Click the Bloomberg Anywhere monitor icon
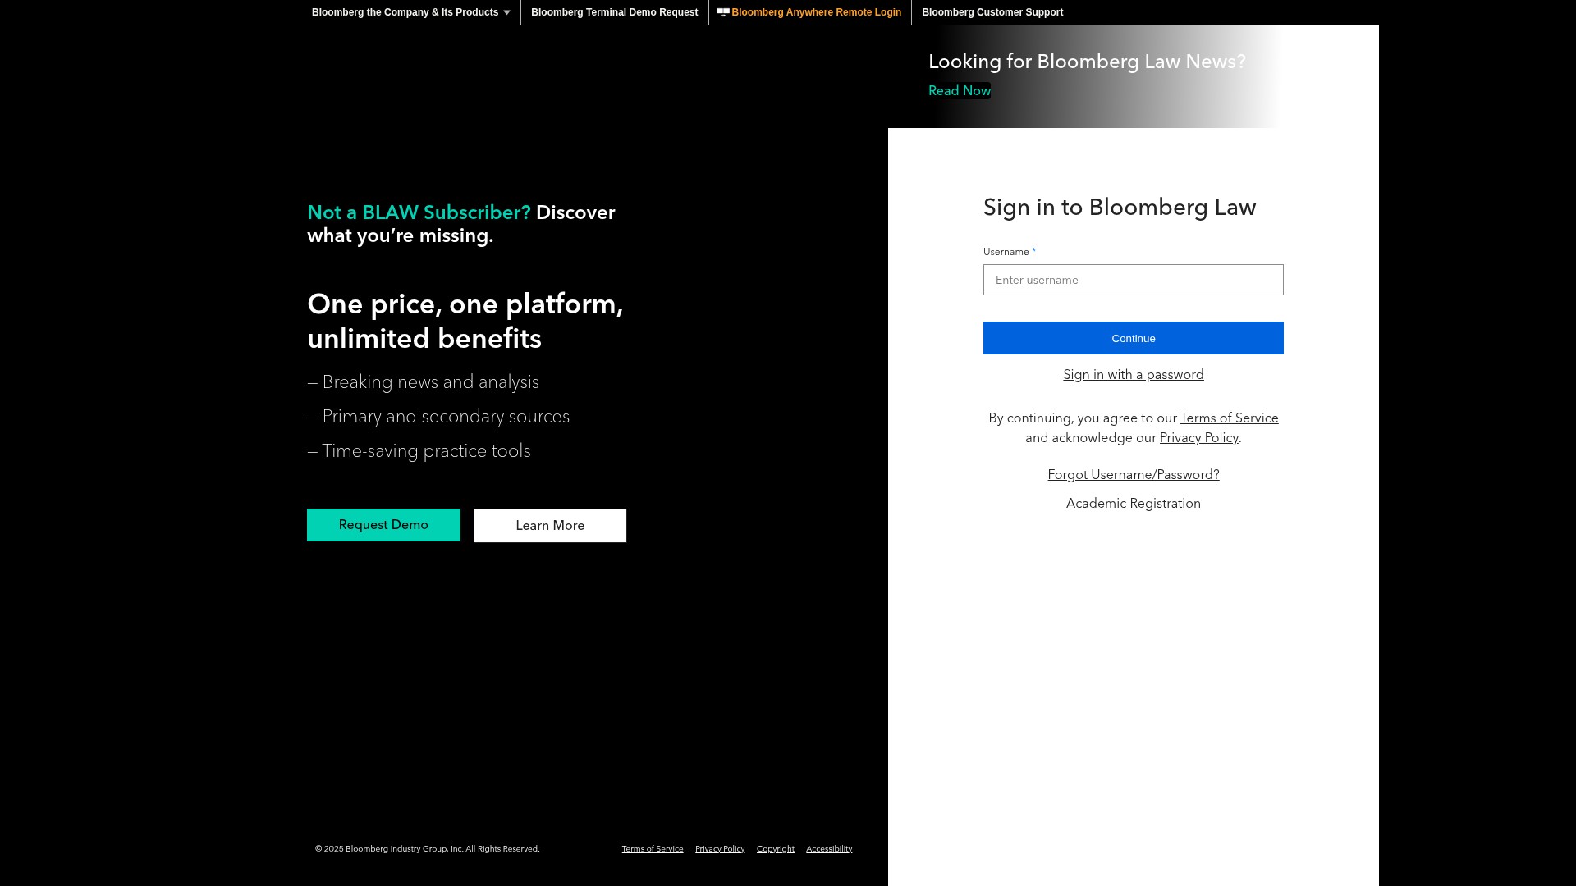The height and width of the screenshot is (886, 1576). (723, 12)
